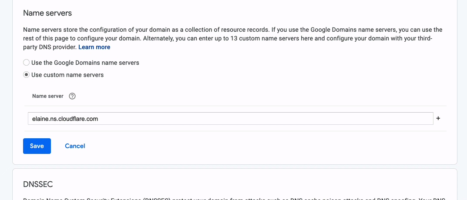Open the Name server help question-mark icon
Viewport: 467px width, 200px height.
tap(72, 97)
